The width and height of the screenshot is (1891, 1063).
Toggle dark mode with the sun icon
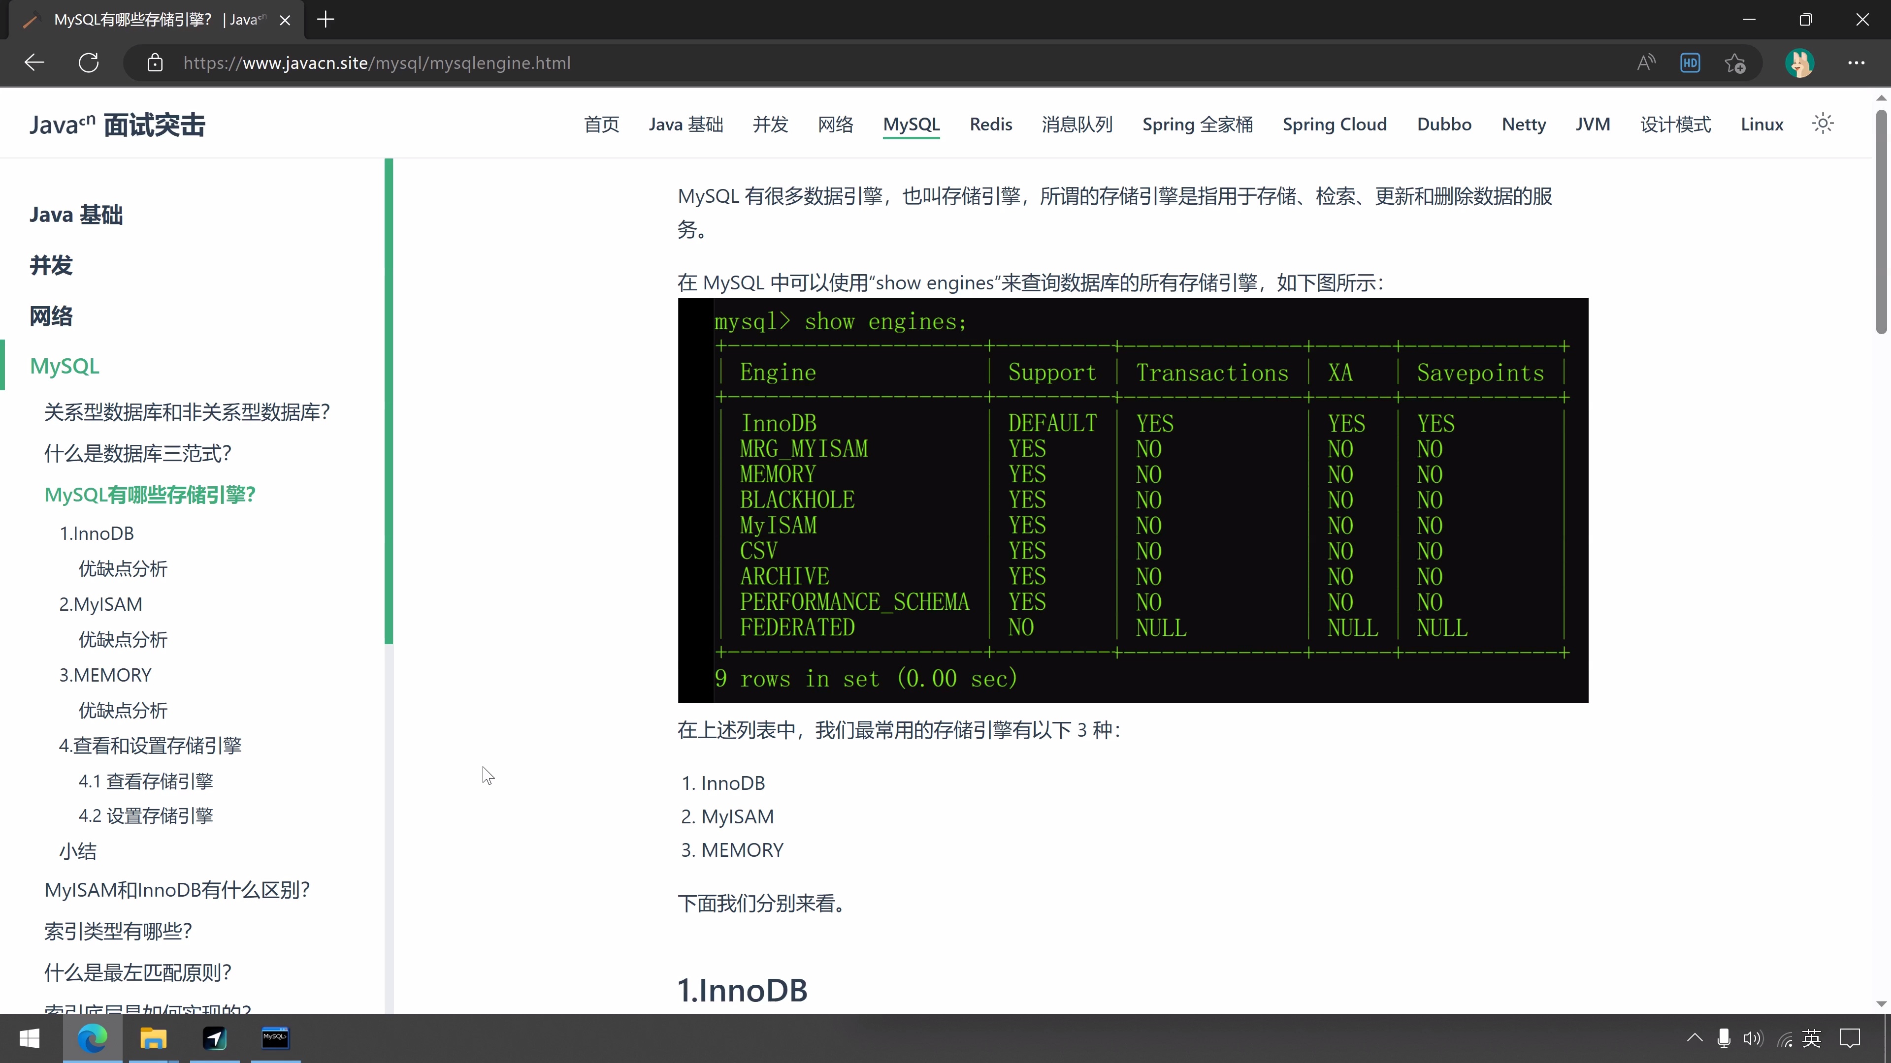(x=1823, y=123)
